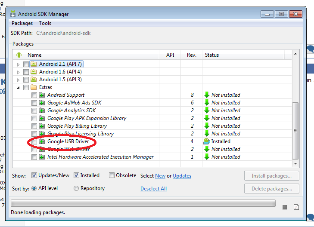Expand the Android 2.1 (API 7) node

pyautogui.click(x=18, y=64)
